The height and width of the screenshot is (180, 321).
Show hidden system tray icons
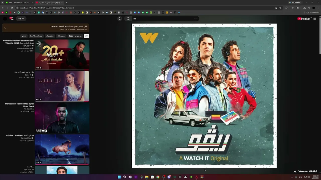click(292, 177)
